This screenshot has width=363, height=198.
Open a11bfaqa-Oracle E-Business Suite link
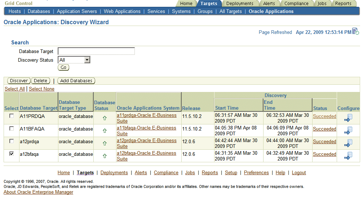click(146, 131)
